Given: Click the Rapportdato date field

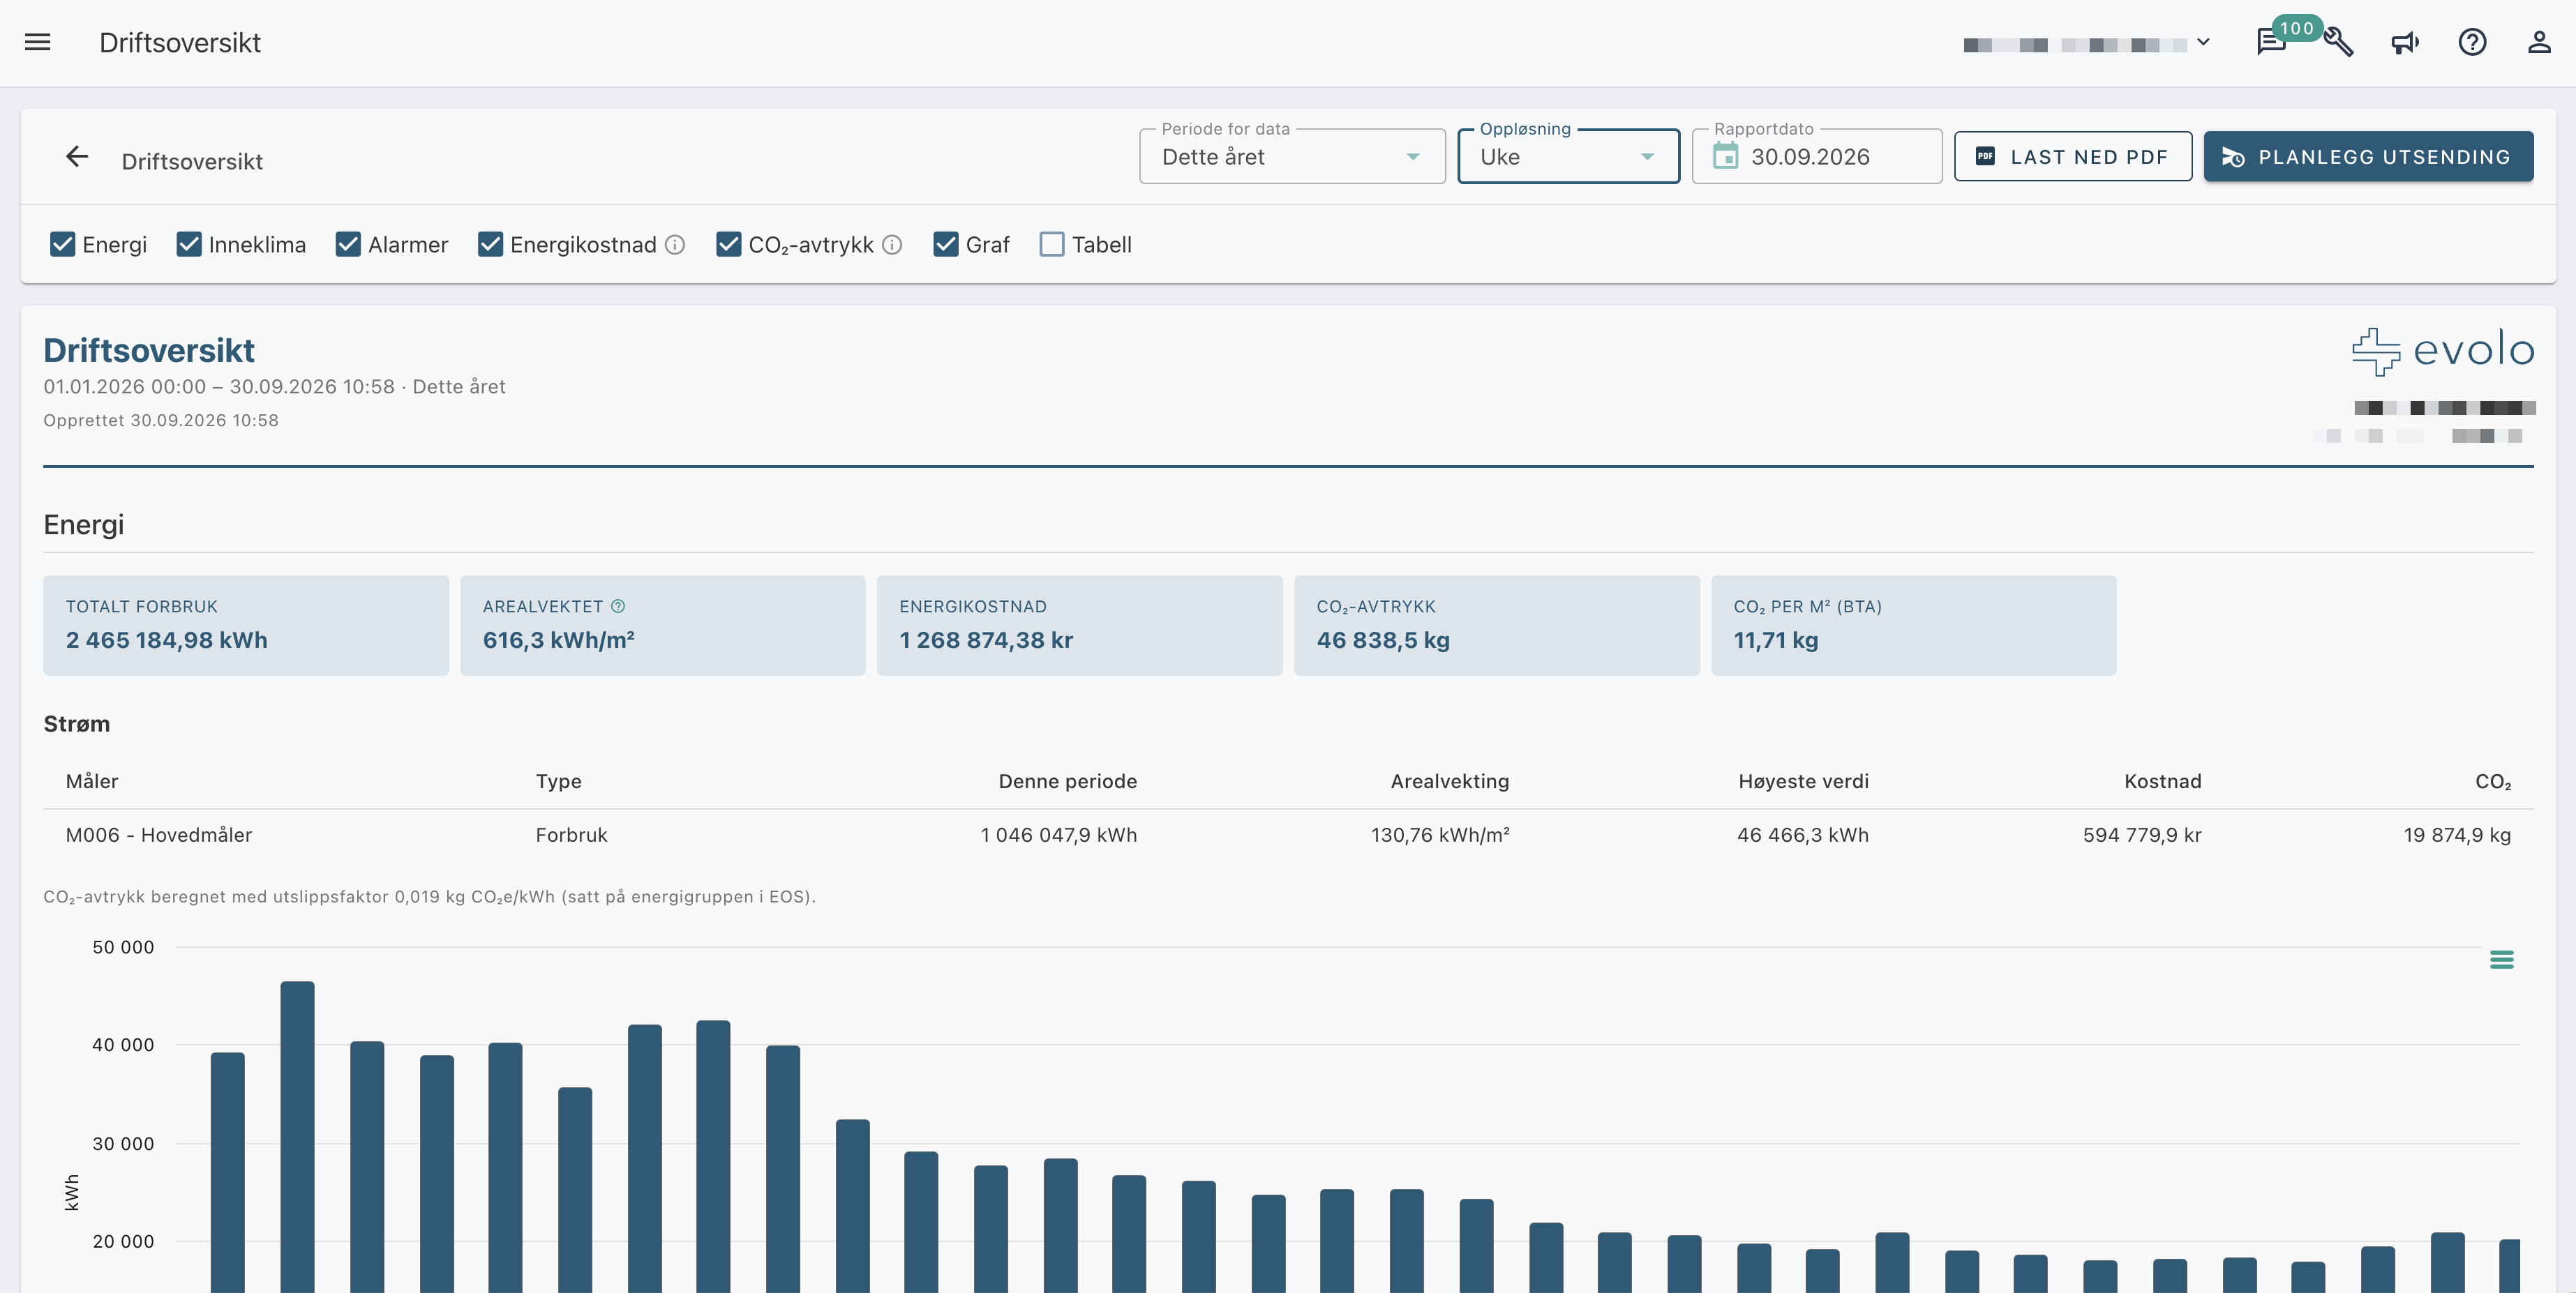Looking at the screenshot, I should coord(1816,156).
